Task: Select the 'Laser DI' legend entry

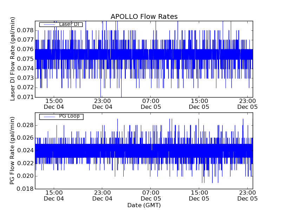Action: (x=61, y=24)
